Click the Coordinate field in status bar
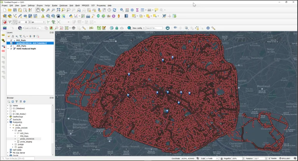The image size is (298, 161). pyautogui.click(x=188, y=158)
